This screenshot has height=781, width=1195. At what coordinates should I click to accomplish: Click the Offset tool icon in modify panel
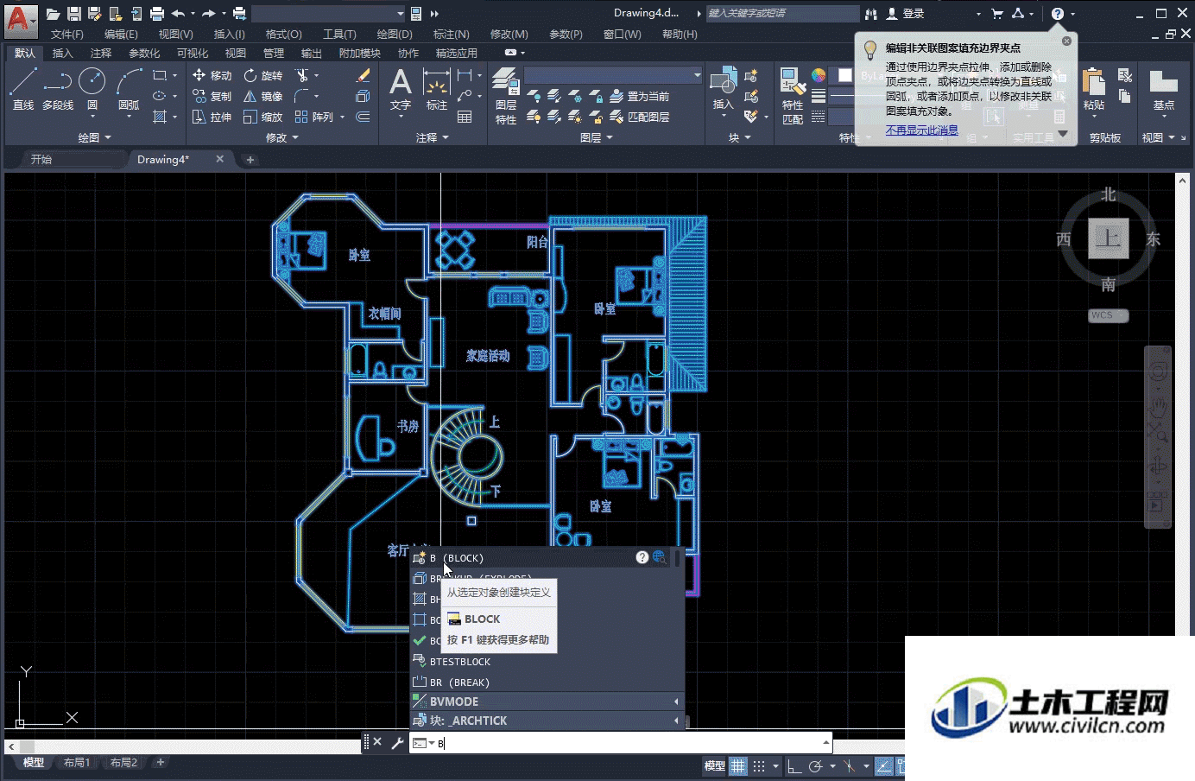[364, 117]
